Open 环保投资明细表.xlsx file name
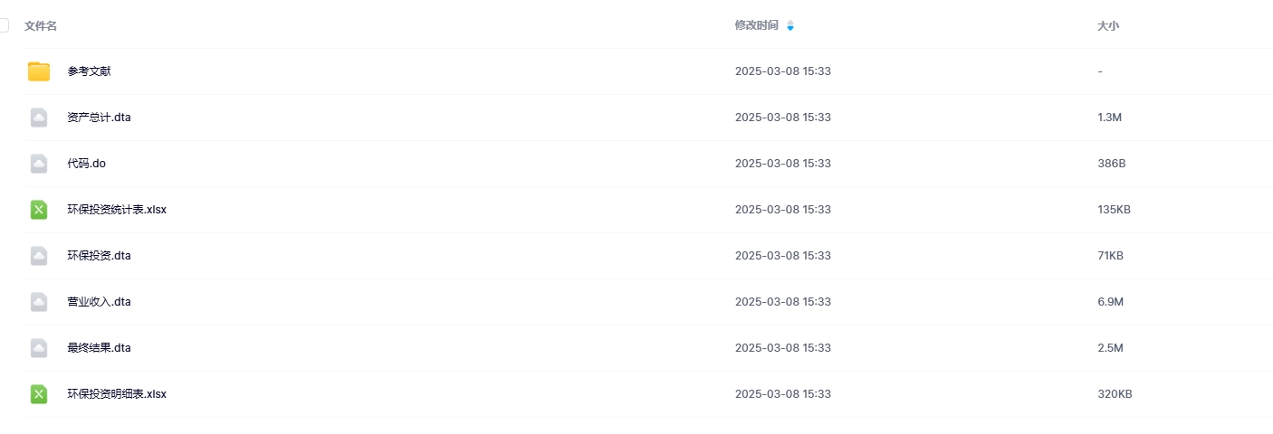This screenshot has width=1273, height=434. (117, 394)
